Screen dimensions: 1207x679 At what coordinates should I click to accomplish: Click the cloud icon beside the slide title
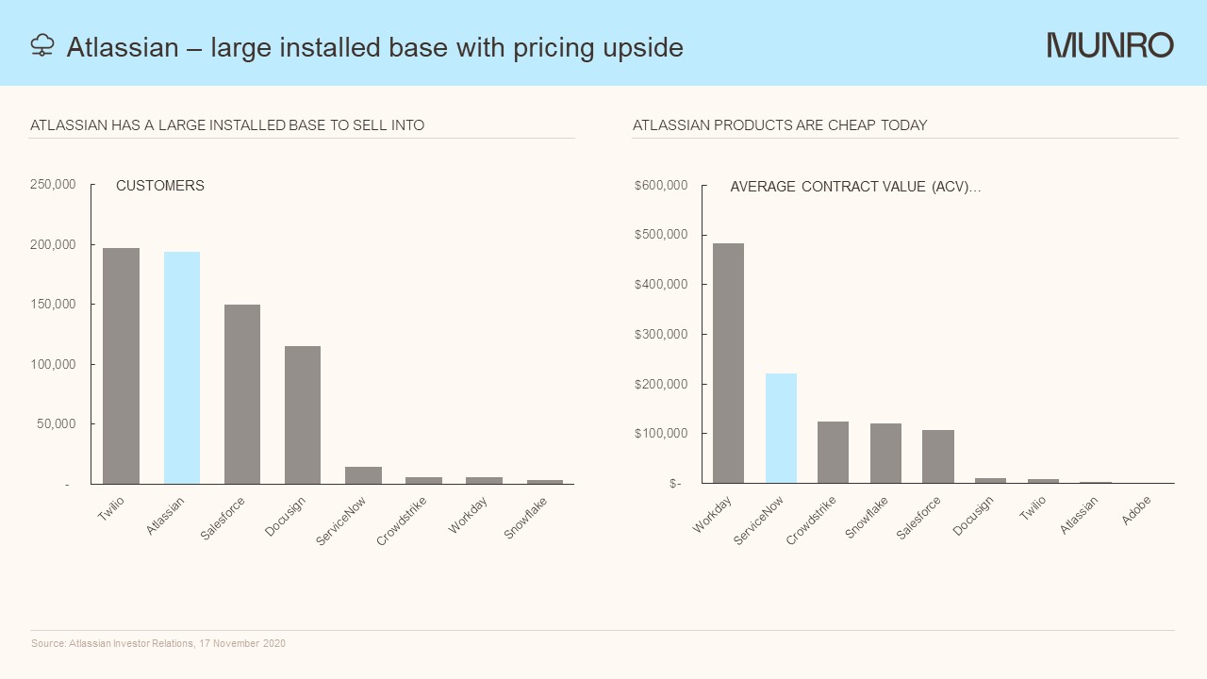42,45
